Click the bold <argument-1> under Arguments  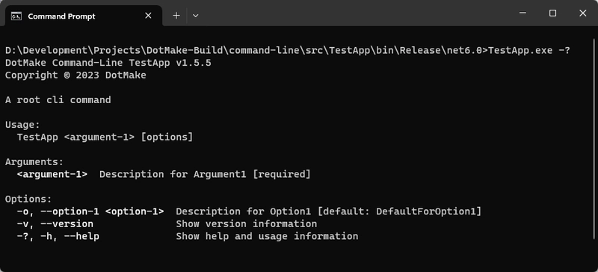pyautogui.click(x=52, y=174)
